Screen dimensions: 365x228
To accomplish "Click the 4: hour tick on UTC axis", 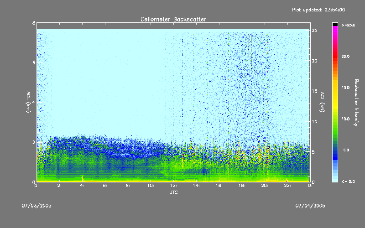I will [82, 186].
